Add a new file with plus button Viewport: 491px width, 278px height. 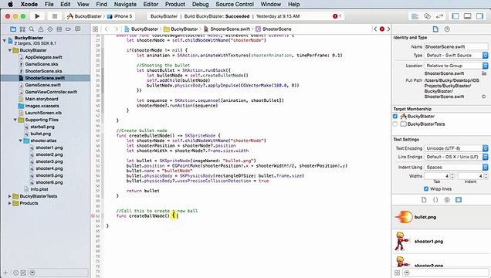[x=5, y=273]
